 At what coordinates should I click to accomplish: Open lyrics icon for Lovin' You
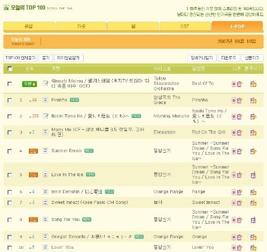pos(45,247)
